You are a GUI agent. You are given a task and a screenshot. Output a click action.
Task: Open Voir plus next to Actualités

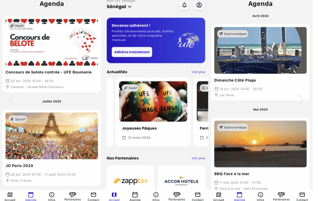pos(198,72)
